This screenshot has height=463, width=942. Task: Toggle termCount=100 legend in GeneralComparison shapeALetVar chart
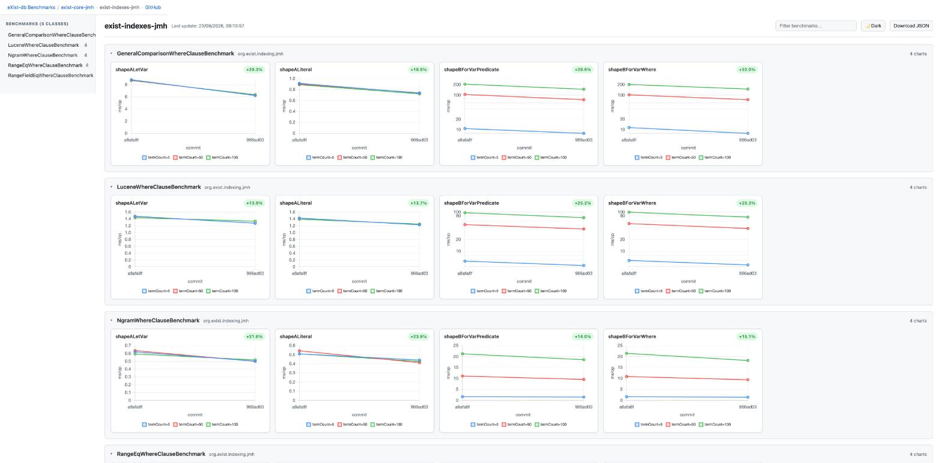click(222, 158)
